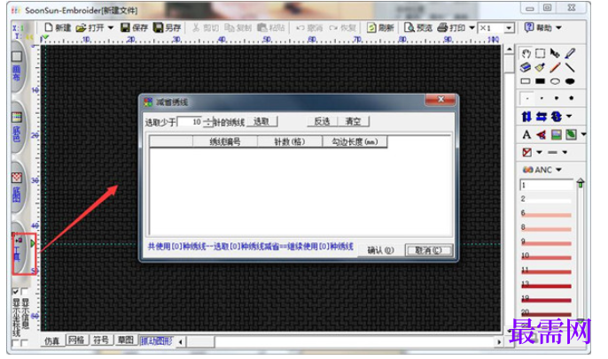
Task: Click the stitch count field showing 10
Action: [x=190, y=122]
